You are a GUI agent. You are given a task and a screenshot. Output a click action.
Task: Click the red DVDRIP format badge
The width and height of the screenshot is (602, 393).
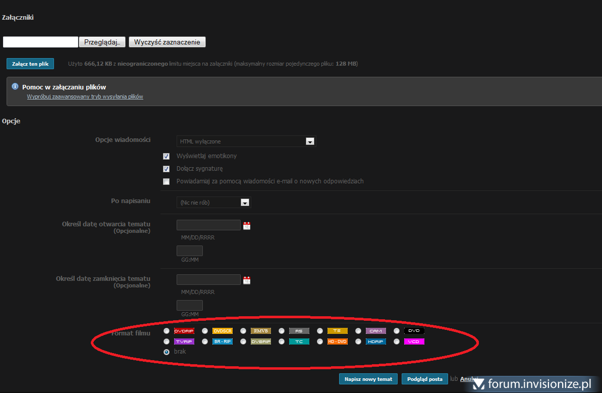184,331
